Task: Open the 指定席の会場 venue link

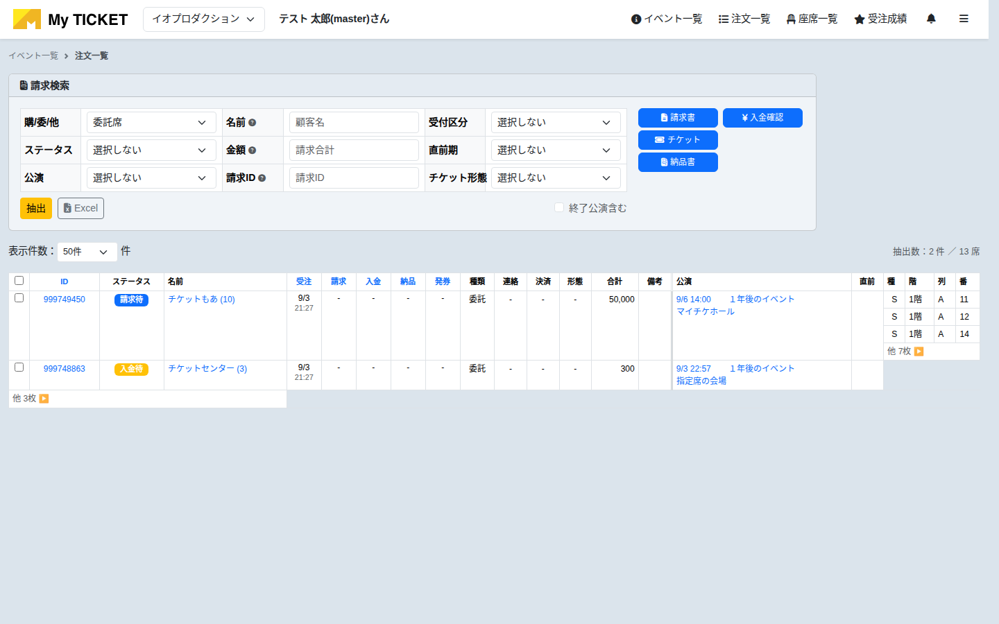Action: point(701,381)
